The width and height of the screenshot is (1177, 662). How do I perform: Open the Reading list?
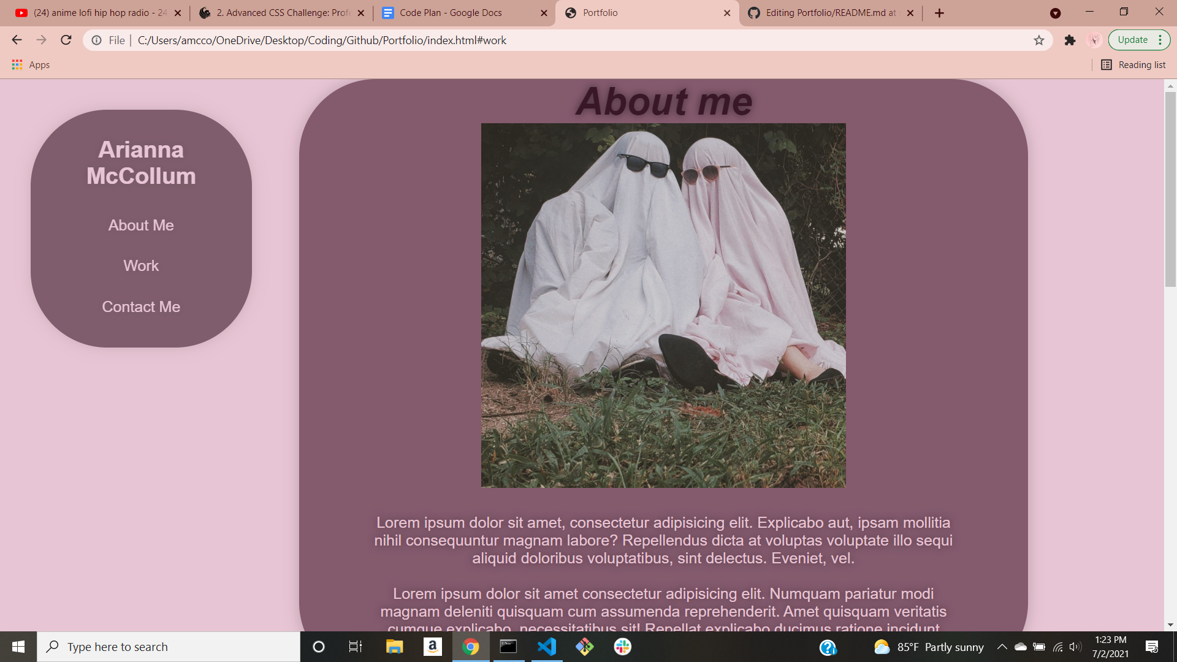[1133, 65]
